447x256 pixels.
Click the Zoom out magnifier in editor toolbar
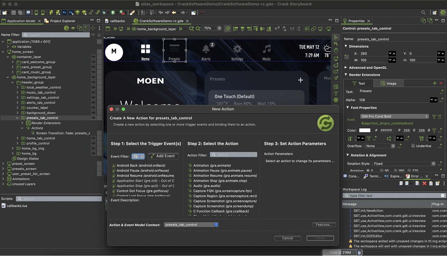[x=198, y=28]
